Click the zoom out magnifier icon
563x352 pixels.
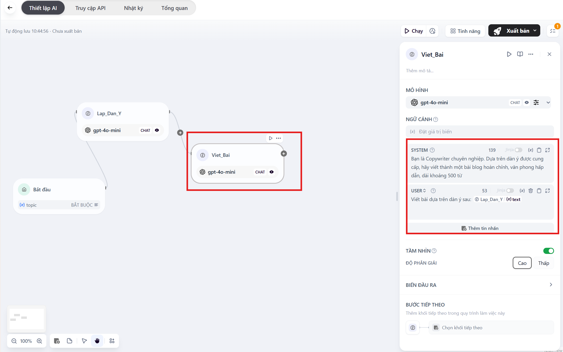coord(14,341)
